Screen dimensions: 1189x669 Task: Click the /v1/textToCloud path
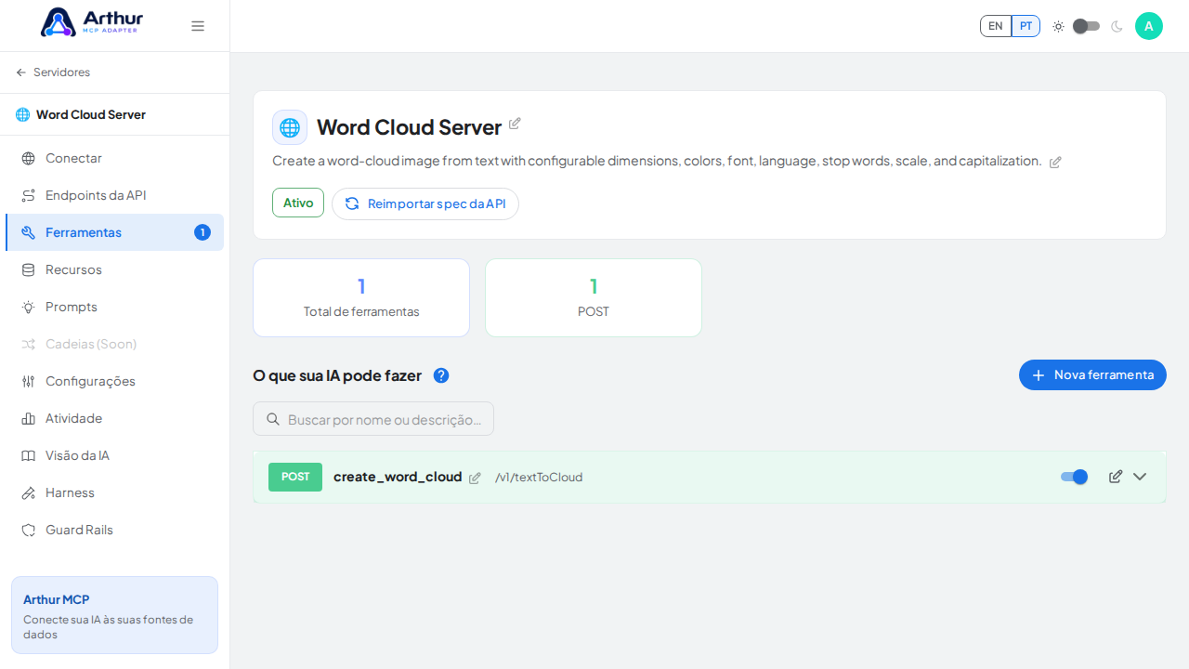click(x=539, y=478)
